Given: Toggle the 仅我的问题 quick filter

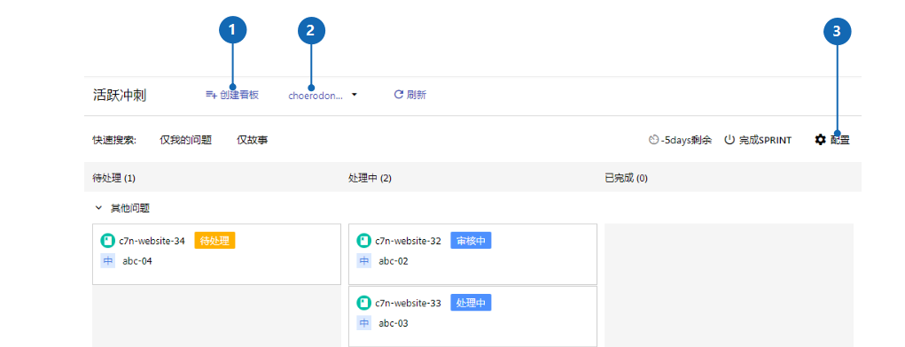Looking at the screenshot, I should (x=186, y=140).
